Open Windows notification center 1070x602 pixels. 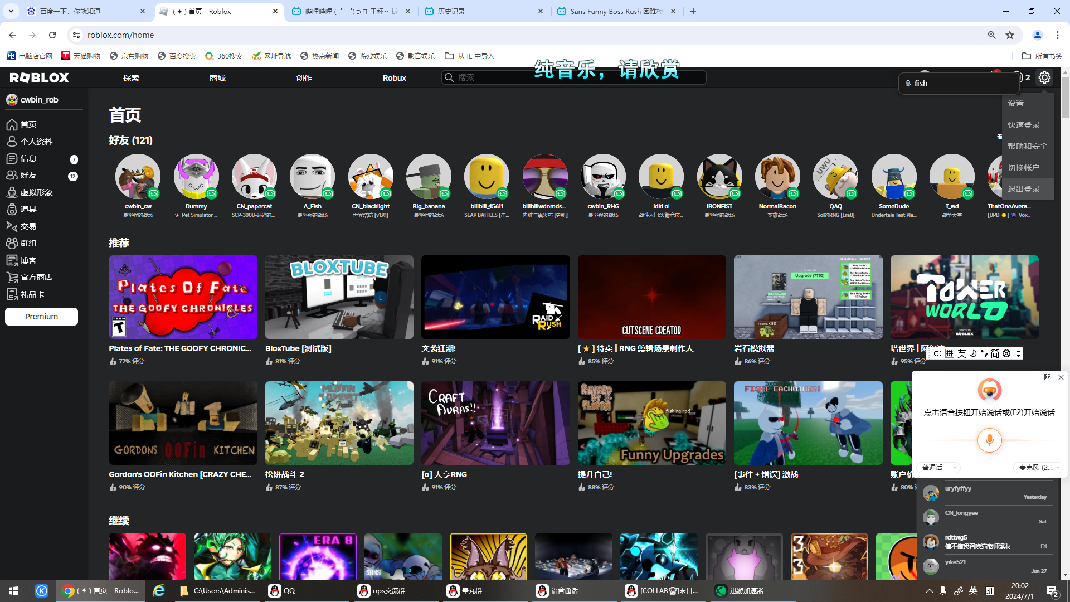click(1052, 591)
